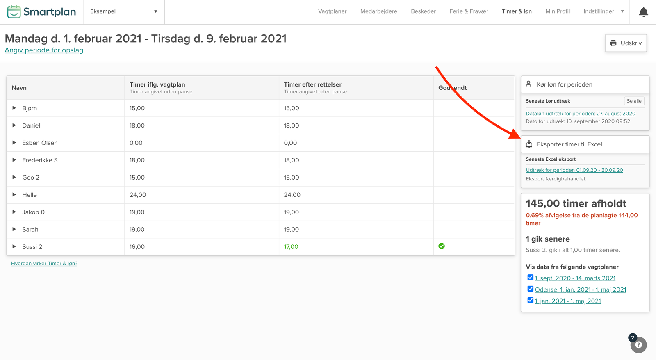This screenshot has height=360, width=656.
Task: Open the Eksempel organization dropdown
Action: click(x=123, y=11)
